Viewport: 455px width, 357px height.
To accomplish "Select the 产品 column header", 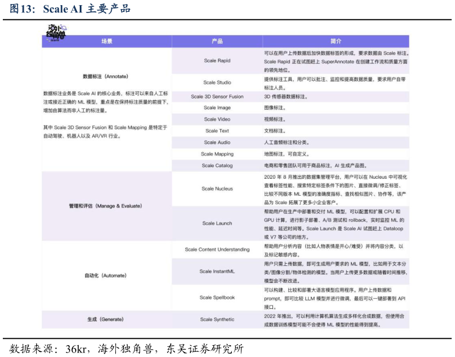I will (217, 41).
